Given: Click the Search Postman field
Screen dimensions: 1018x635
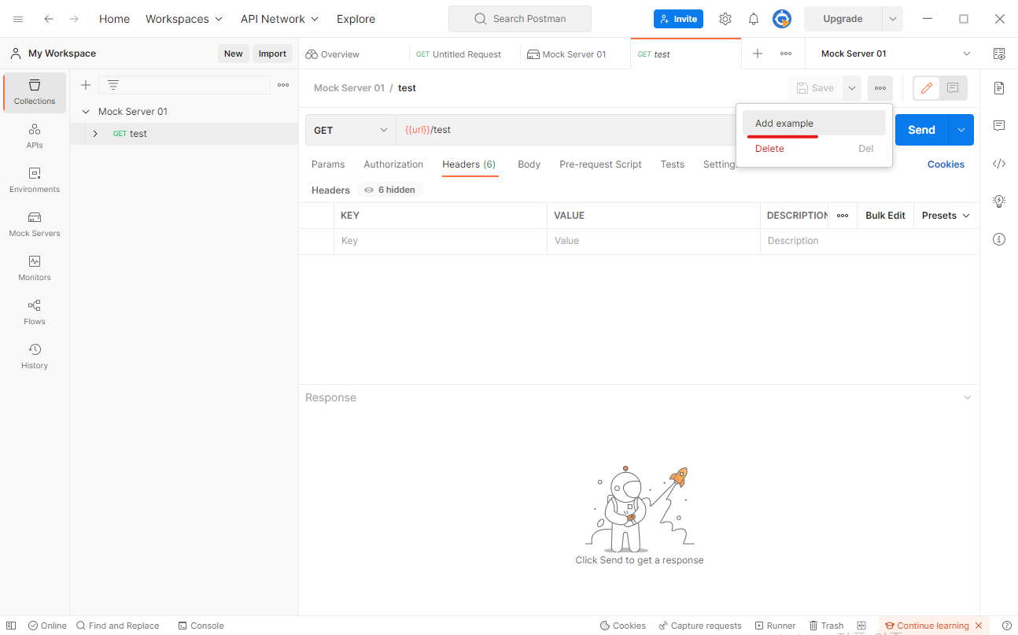Looking at the screenshot, I should (x=519, y=19).
